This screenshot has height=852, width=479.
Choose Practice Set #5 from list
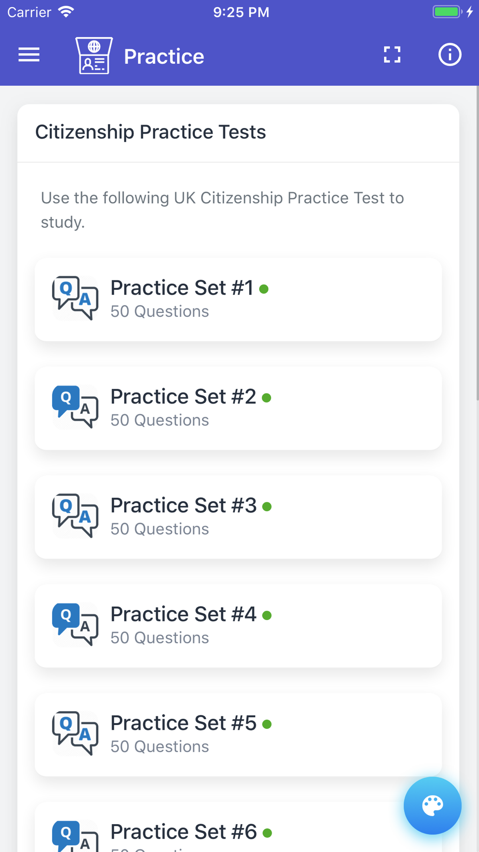point(238,735)
